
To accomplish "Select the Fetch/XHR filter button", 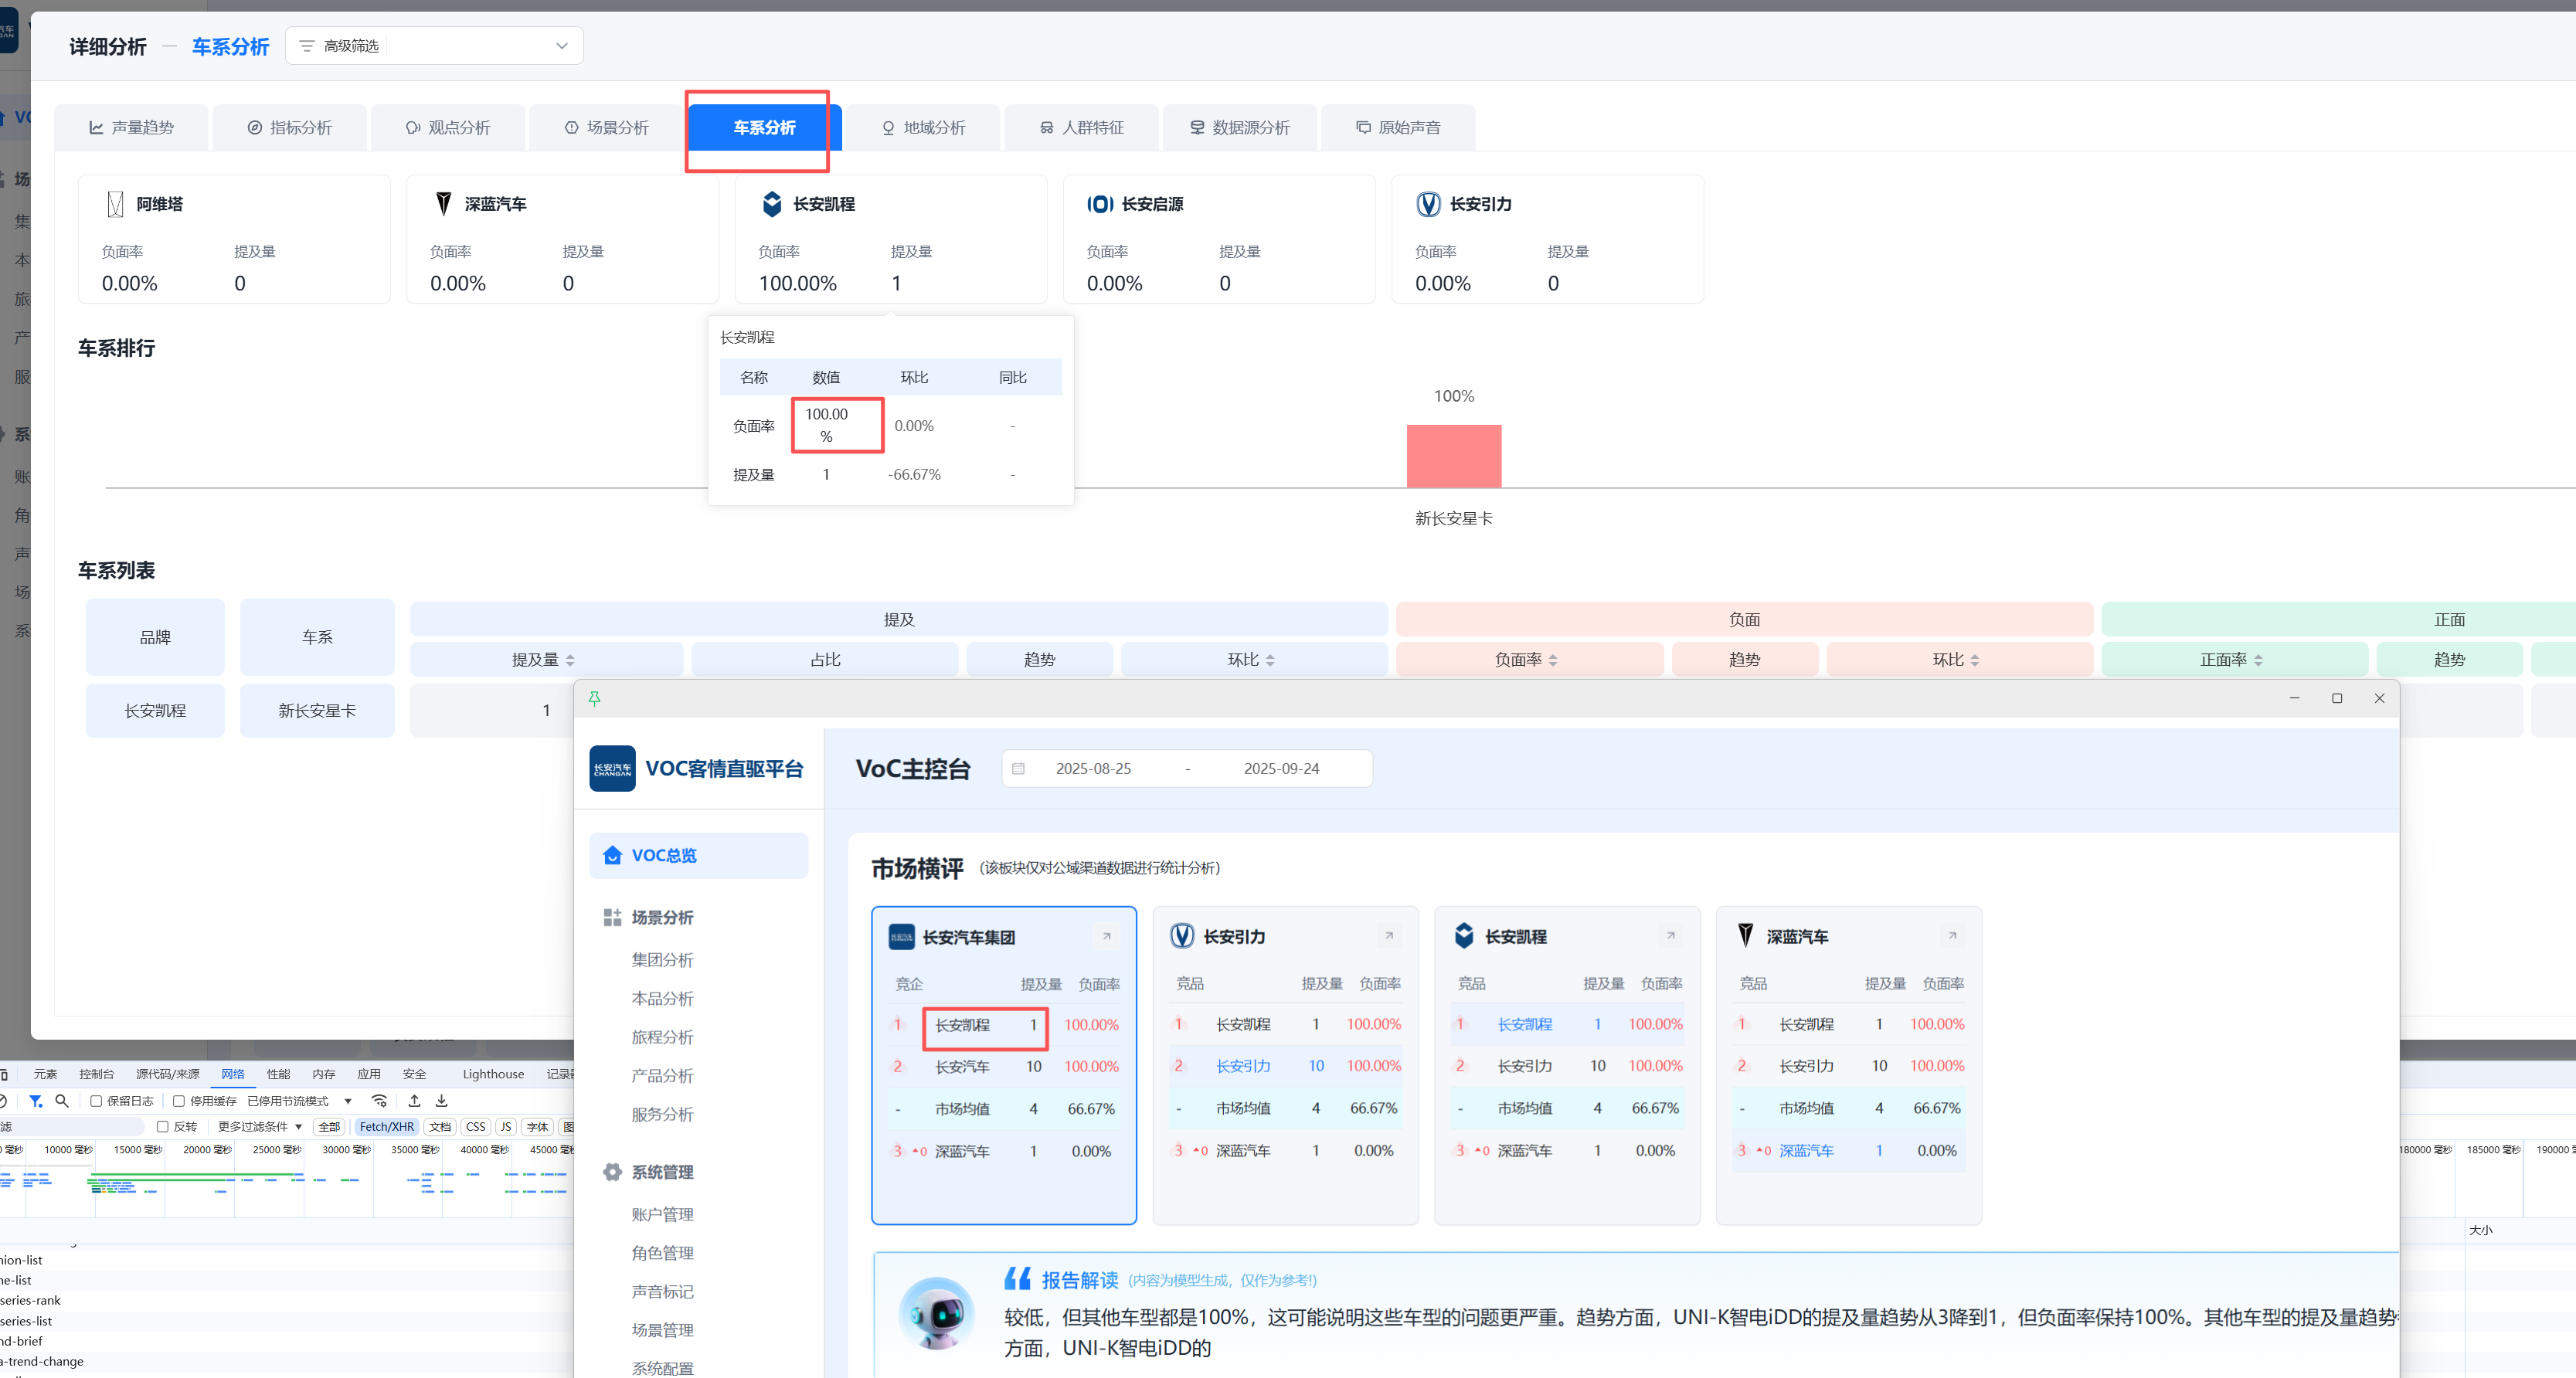I will click(386, 1126).
